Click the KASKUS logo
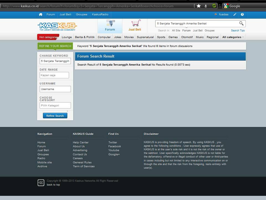Image resolution: width=266 pixels, height=200 pixels. coord(57,27)
